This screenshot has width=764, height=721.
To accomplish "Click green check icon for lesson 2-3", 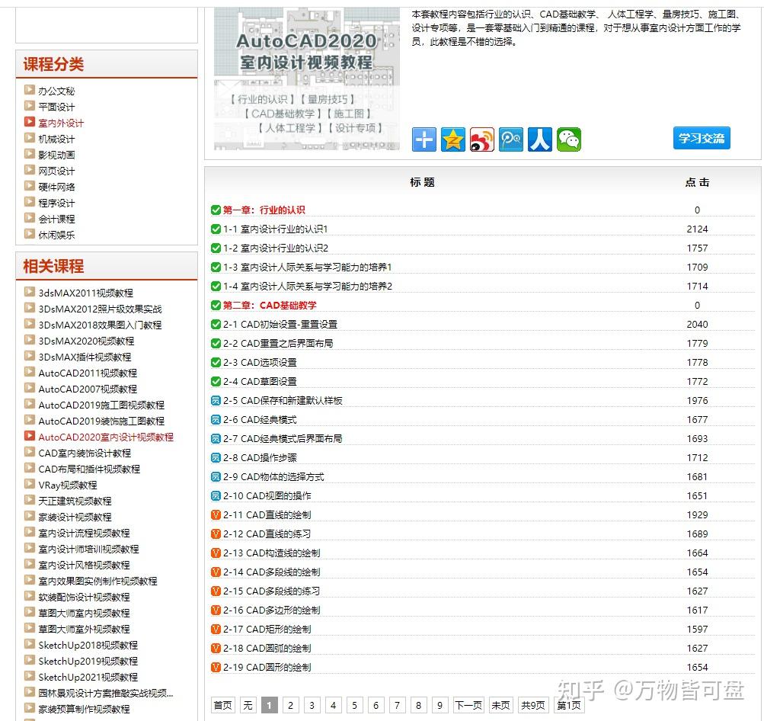I will tap(216, 362).
